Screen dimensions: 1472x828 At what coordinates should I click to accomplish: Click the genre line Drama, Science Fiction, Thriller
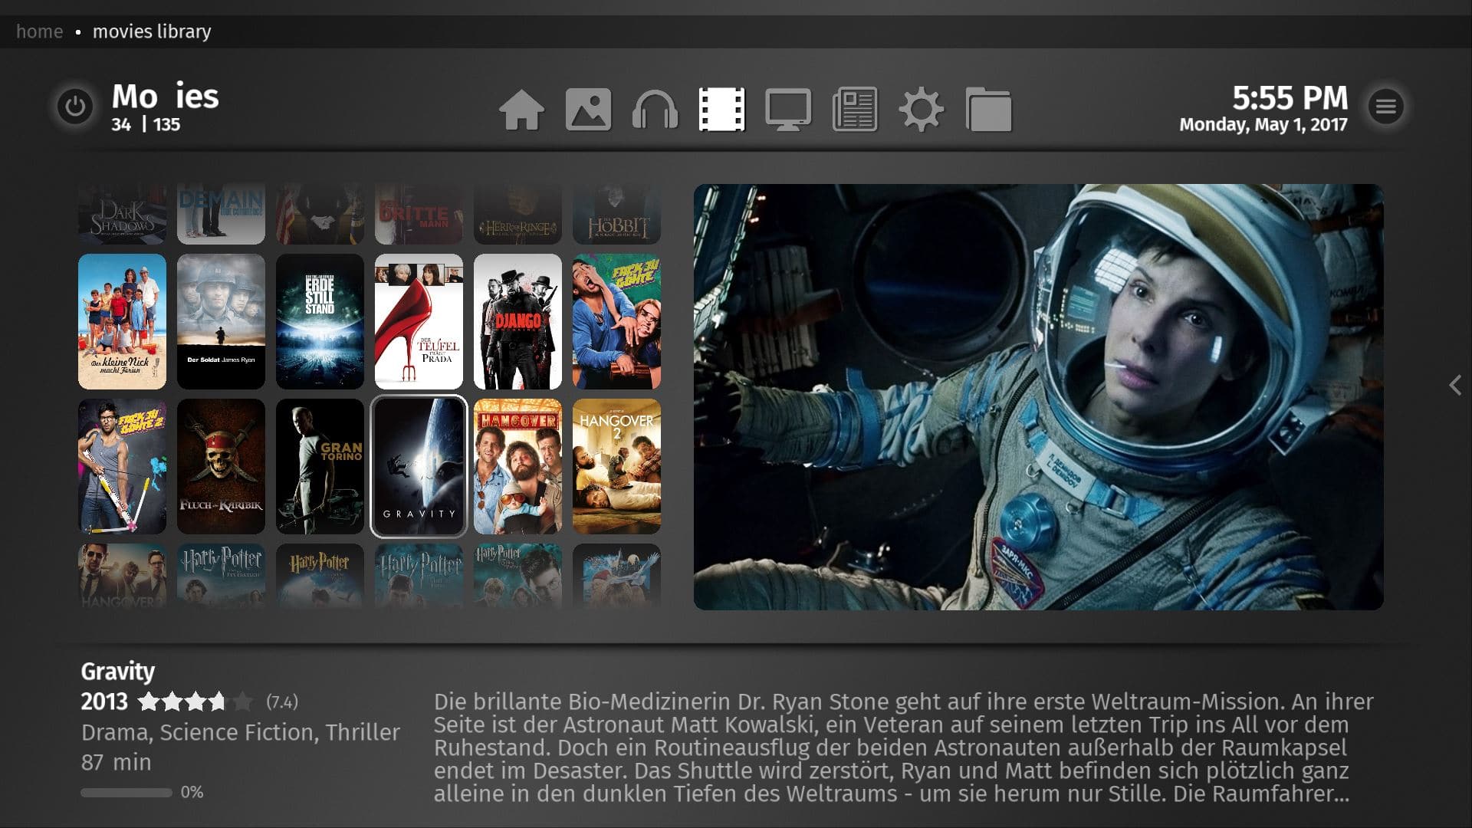coord(241,733)
